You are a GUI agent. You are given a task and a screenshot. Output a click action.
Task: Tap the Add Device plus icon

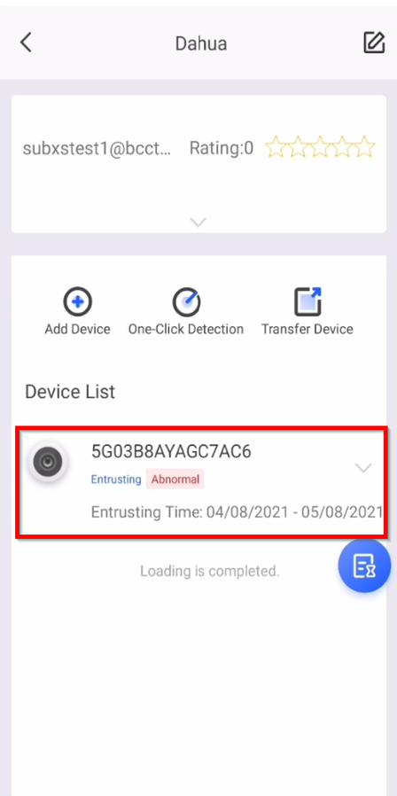(x=77, y=301)
